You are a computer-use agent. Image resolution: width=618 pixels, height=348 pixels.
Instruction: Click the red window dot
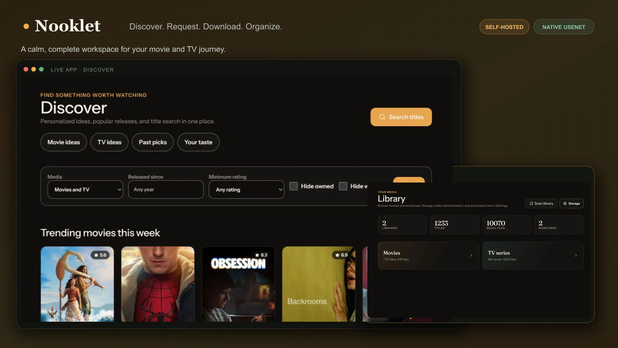click(26, 69)
